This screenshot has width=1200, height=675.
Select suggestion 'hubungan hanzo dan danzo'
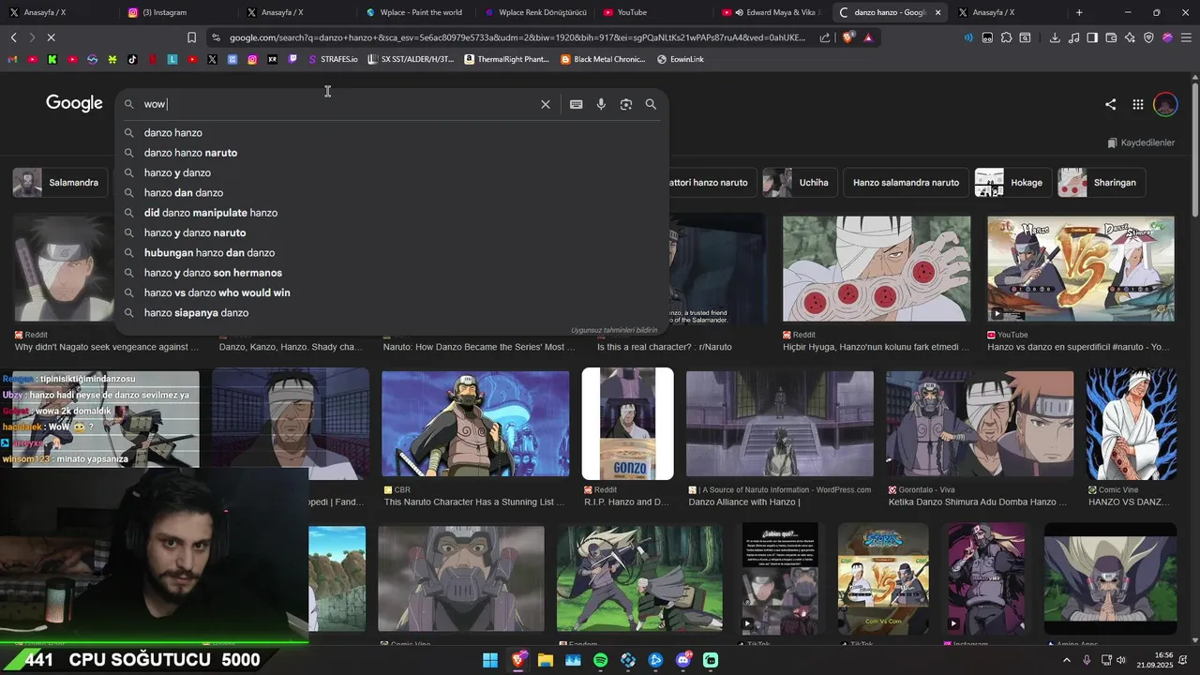coord(392,252)
